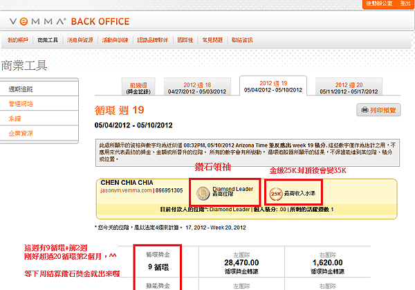Click the 25K income level badge
Screen dimensions: 415x290
276,194
